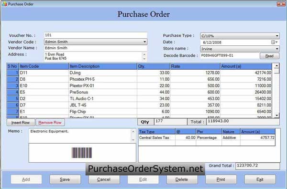Image resolution: width=287 pixels, height=189 pixels.
Task: Open the Vendor Code dropdown
Action: click(x=144, y=42)
